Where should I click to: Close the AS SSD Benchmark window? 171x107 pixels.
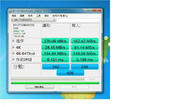97,10
